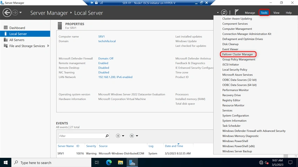Open iSCSI Initiator from Tools
Viewport: 298px width, 167px height.
231,65
